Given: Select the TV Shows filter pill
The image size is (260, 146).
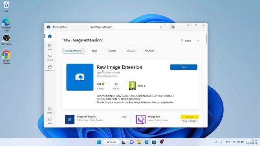Looking at the screenshot, I should (x=149, y=51).
